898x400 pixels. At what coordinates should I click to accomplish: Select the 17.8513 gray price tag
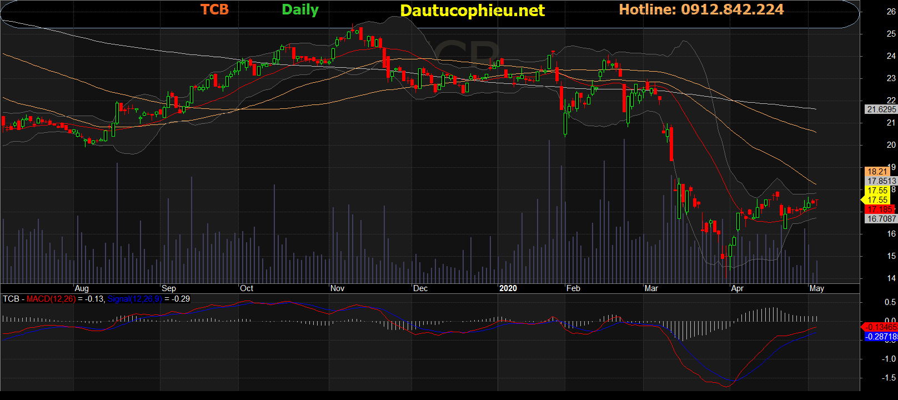coord(881,181)
